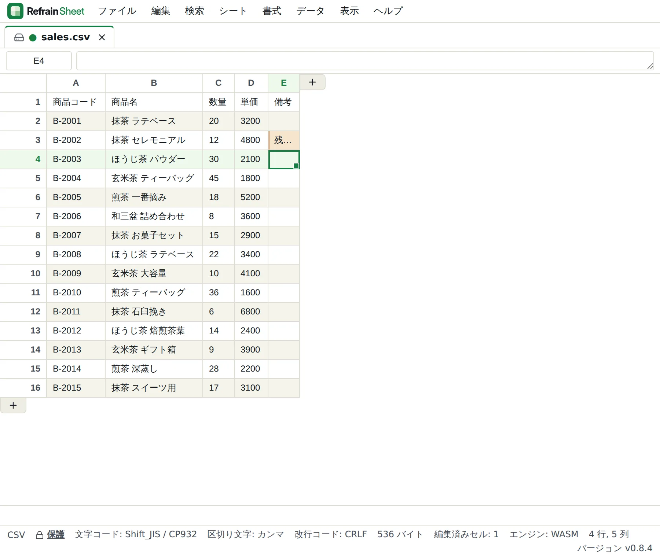Open the 表示 menu
Image resolution: width=660 pixels, height=557 pixels.
pyautogui.click(x=349, y=11)
